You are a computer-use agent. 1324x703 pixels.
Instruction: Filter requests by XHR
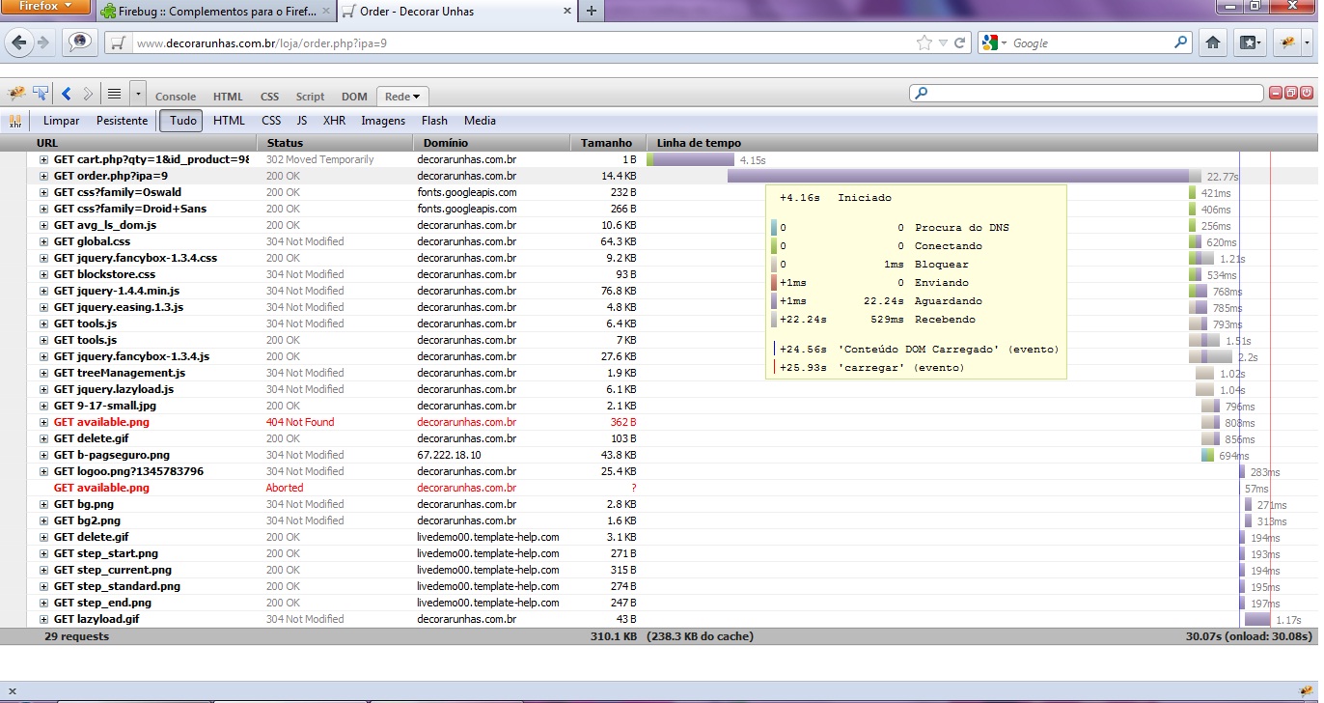click(x=334, y=121)
